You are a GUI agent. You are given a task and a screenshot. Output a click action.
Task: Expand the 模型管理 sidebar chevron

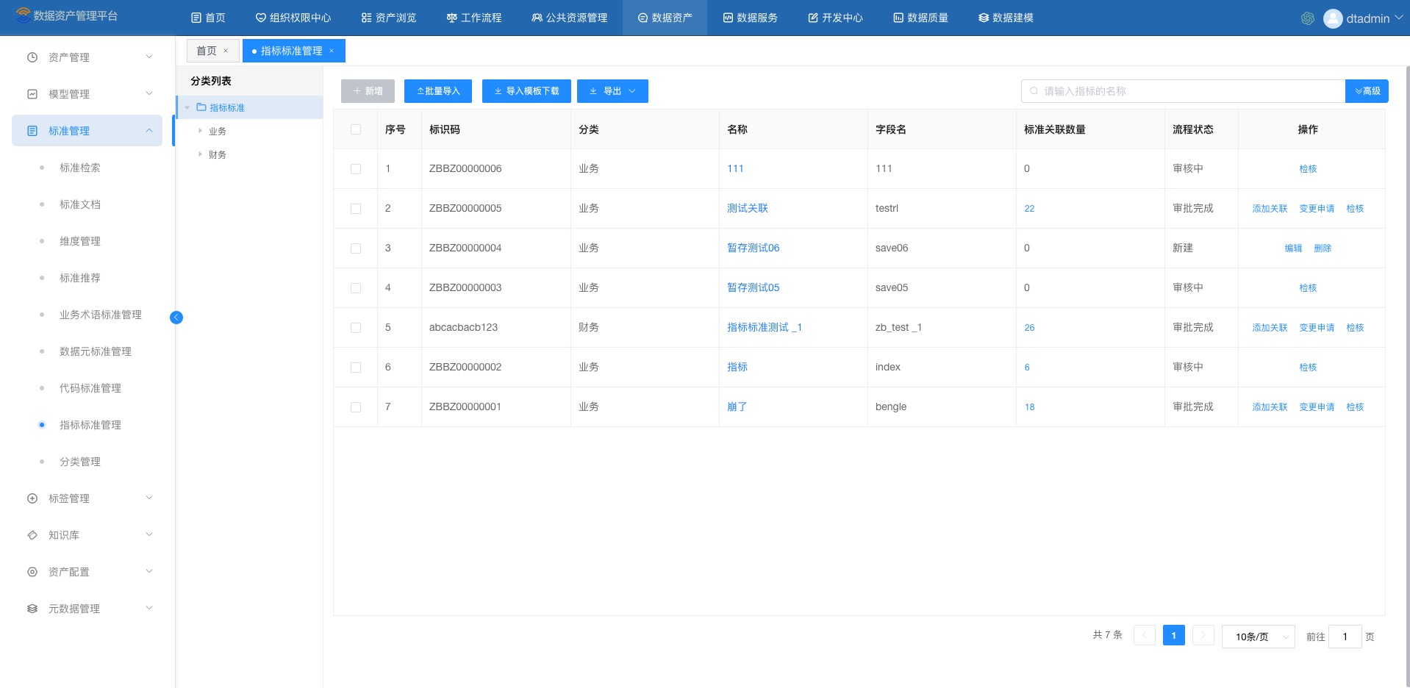click(x=149, y=93)
